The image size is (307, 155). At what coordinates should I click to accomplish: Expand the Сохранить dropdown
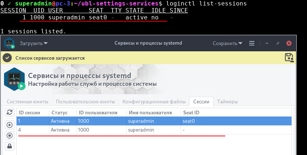click(227, 43)
